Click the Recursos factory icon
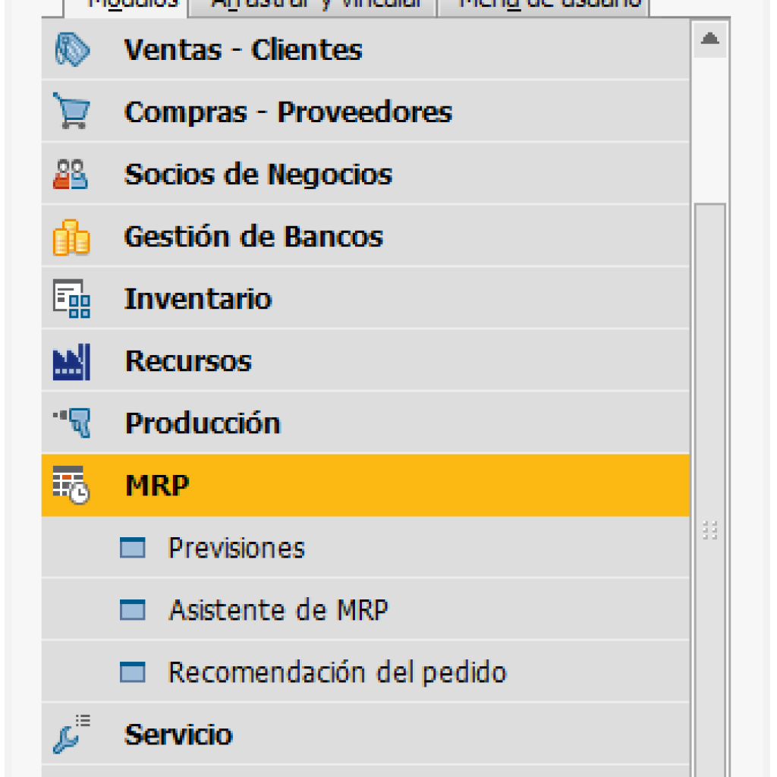 point(72,362)
